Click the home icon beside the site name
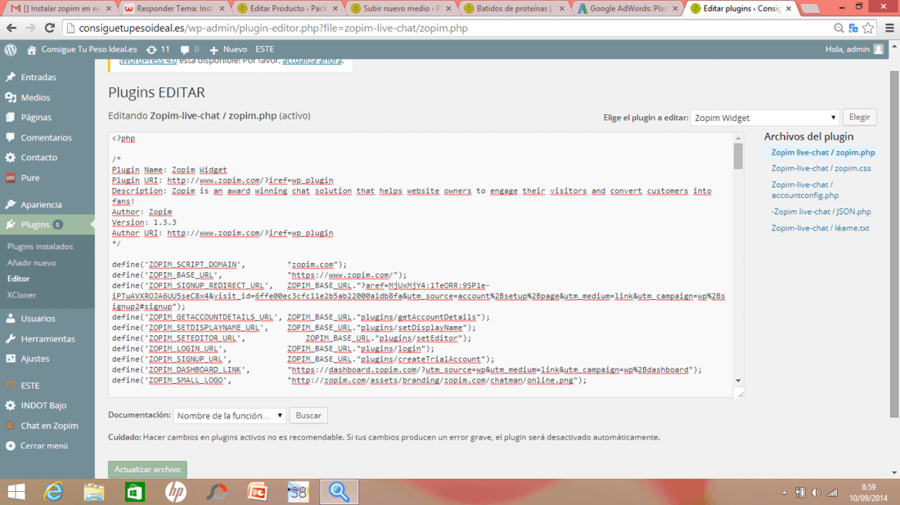900x505 pixels. coord(32,50)
